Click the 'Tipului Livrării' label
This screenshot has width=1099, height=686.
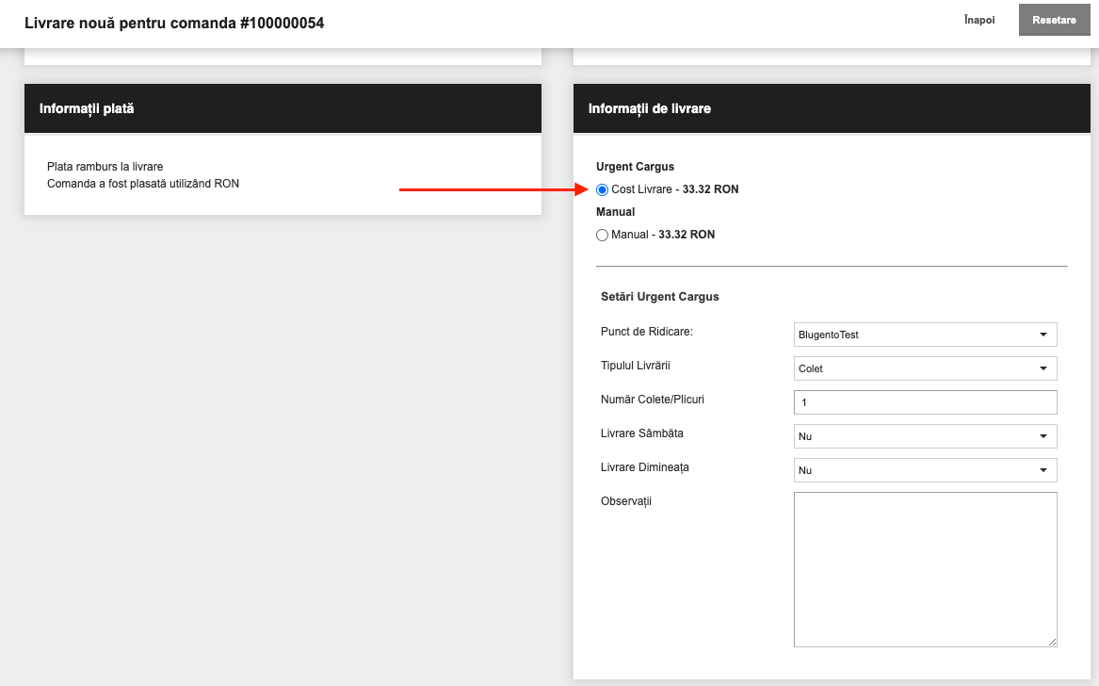[x=636, y=366]
